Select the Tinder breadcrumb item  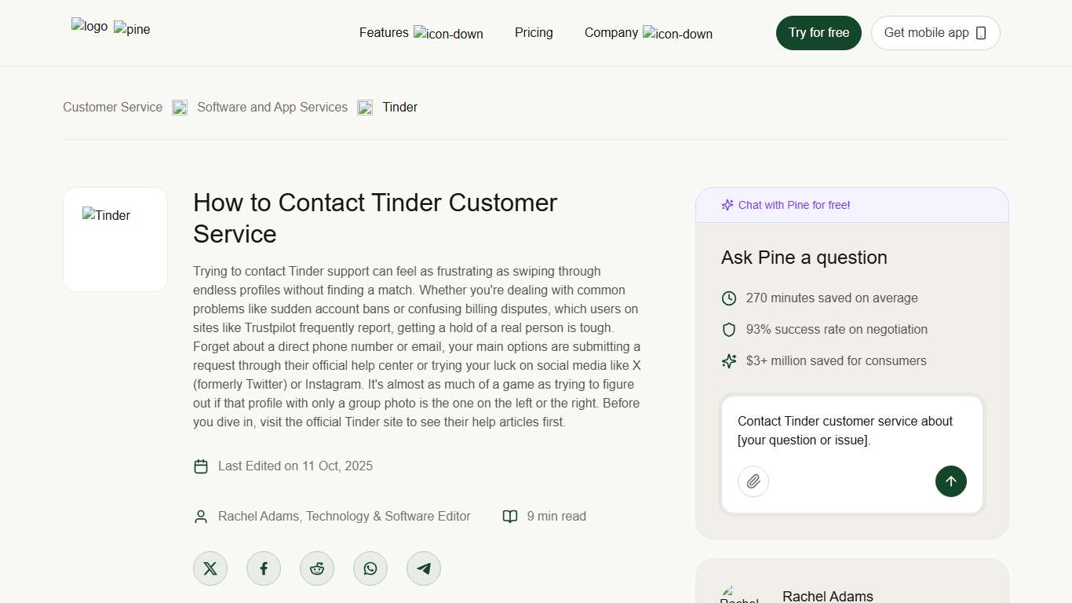point(400,107)
